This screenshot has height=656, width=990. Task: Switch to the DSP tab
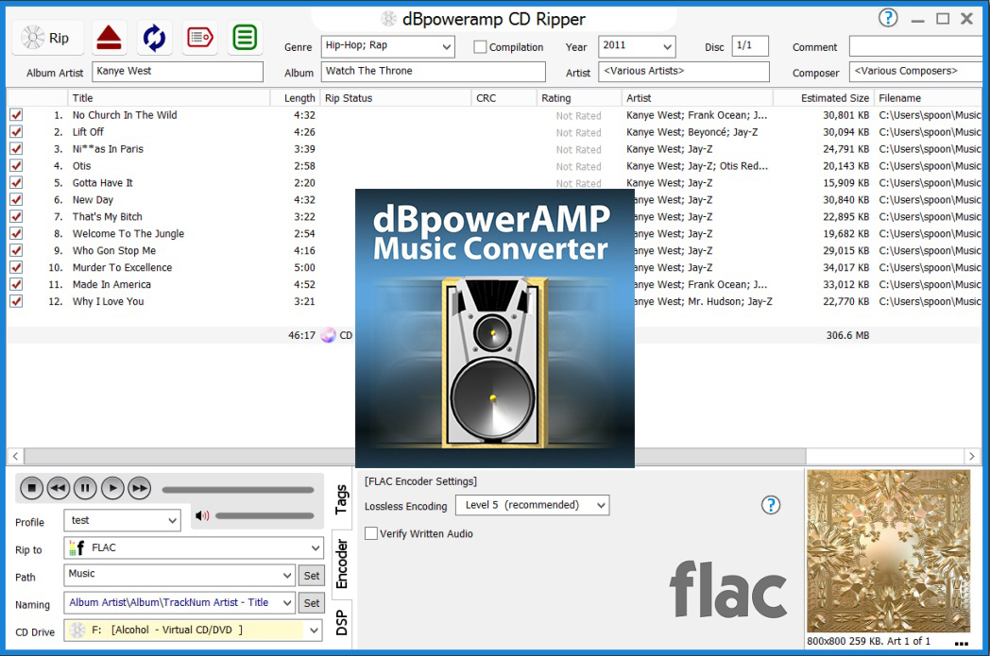tap(342, 623)
